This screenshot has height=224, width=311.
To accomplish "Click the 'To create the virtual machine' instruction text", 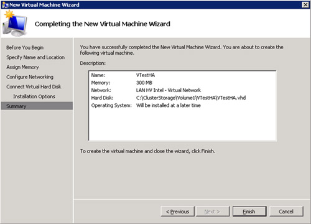I will tap(147, 151).
